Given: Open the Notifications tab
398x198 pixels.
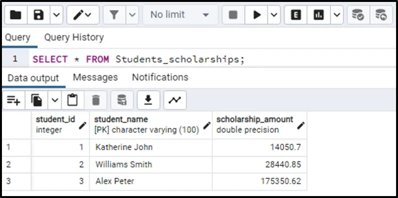Looking at the screenshot, I should [160, 77].
